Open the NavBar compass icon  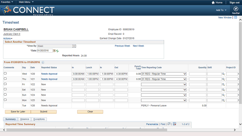236,9
